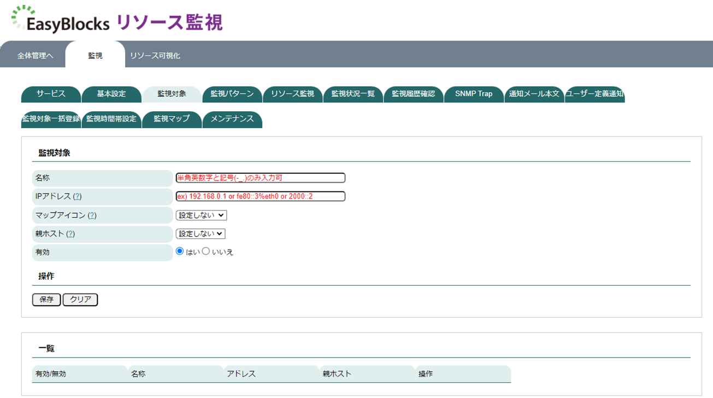Click the 保存 button

click(x=46, y=300)
